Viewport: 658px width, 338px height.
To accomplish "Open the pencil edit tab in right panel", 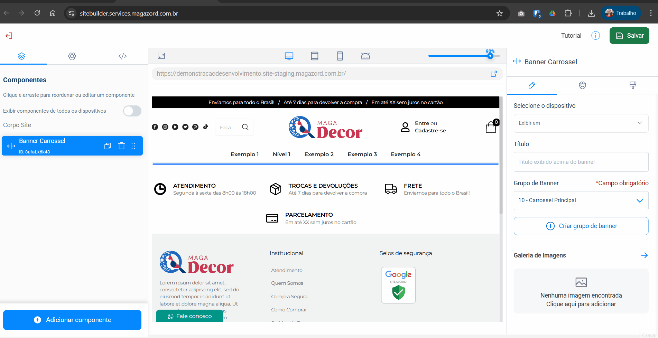I will pos(532,85).
